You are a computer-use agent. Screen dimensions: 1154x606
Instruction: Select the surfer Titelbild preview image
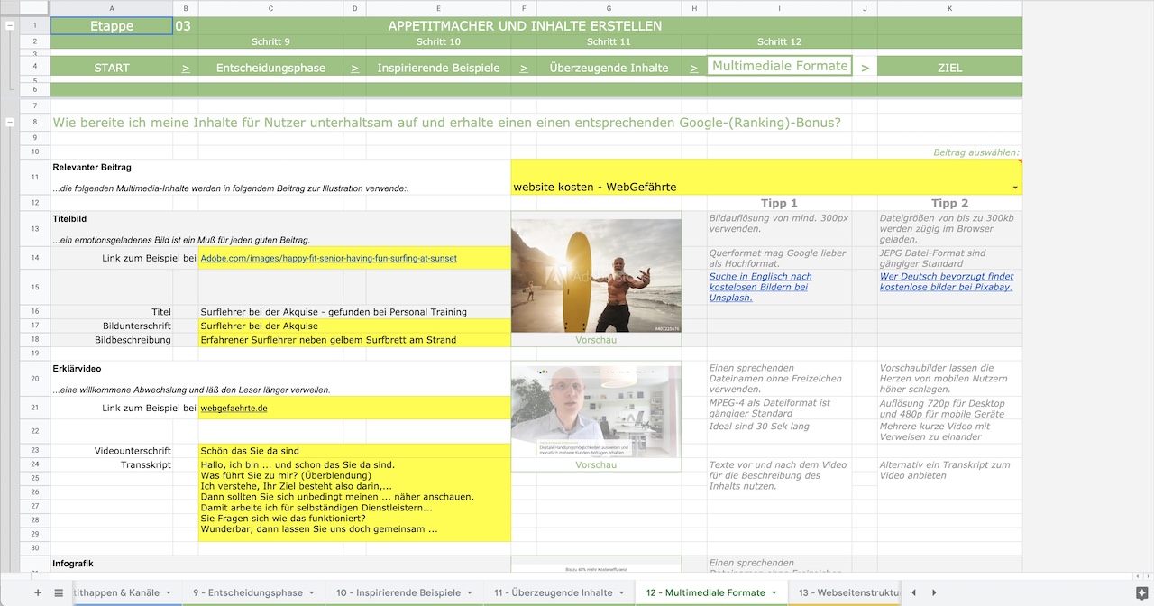(x=596, y=275)
